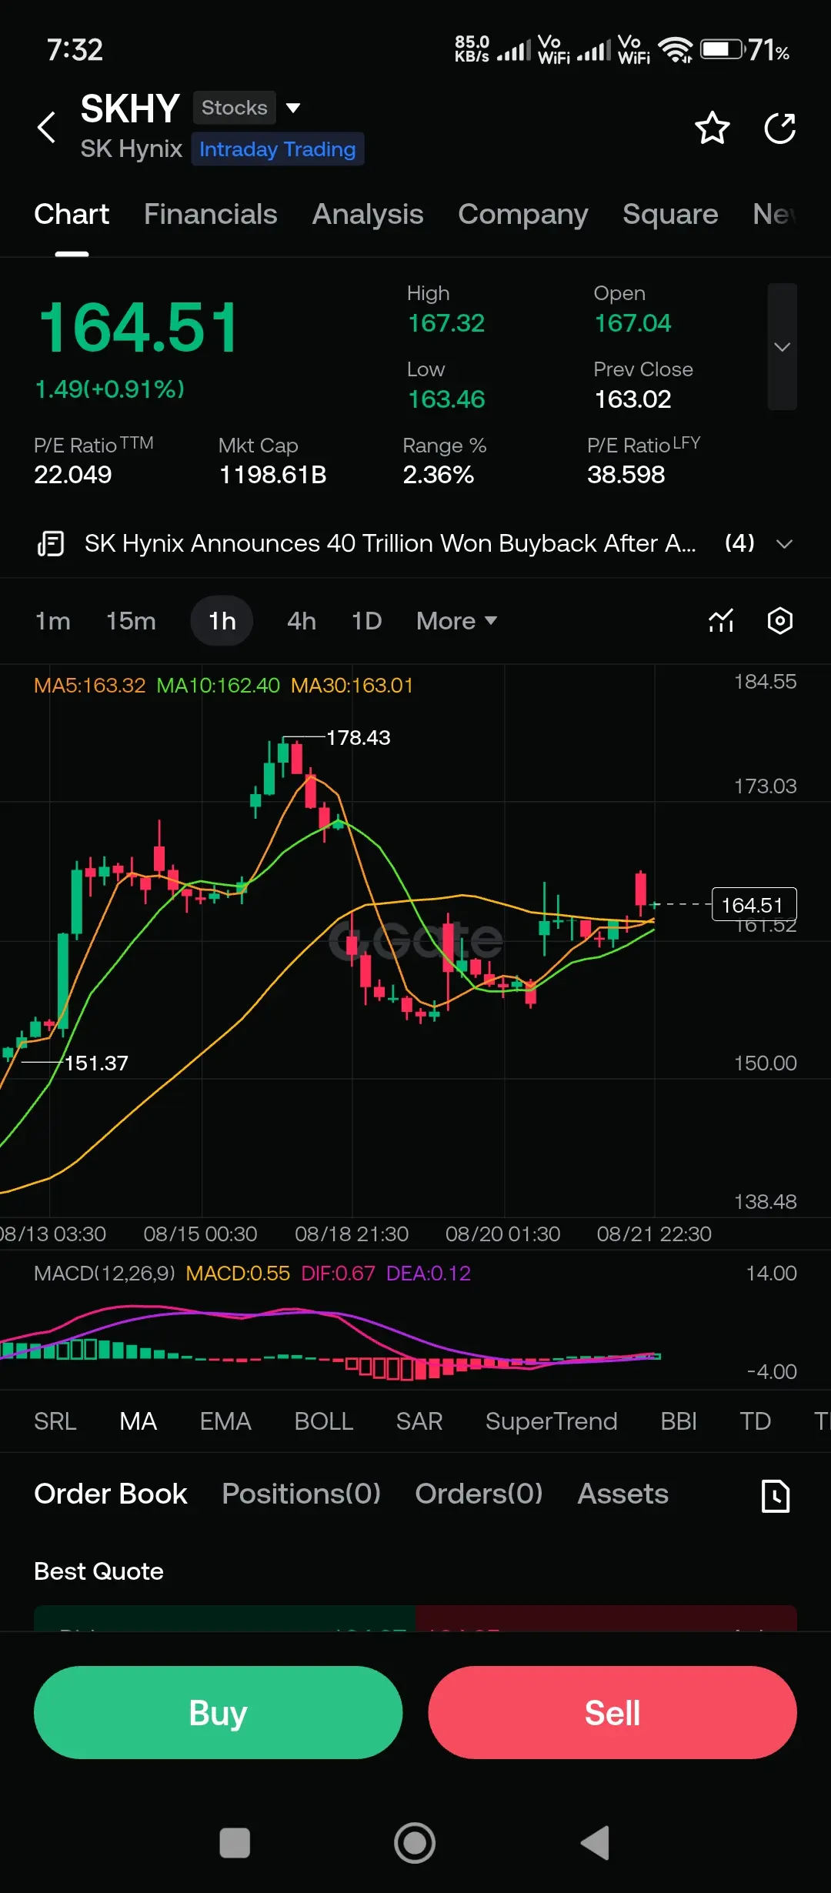The height and width of the screenshot is (1893, 831).
Task: Tap the 164.51 current price tag on chart
Action: coord(753,905)
